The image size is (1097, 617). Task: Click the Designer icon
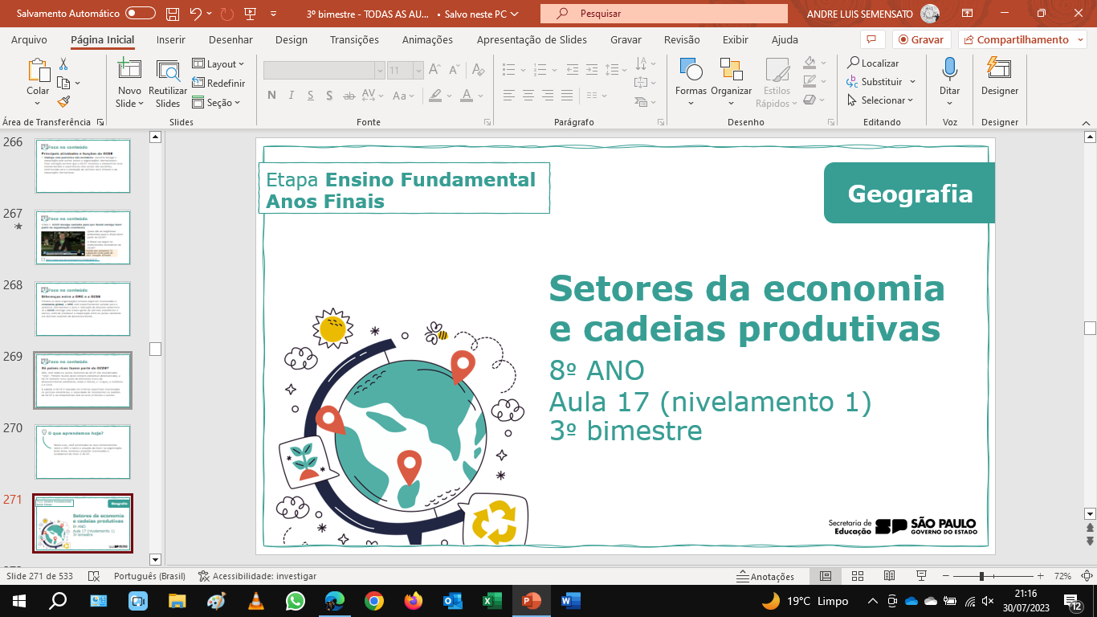(x=999, y=69)
